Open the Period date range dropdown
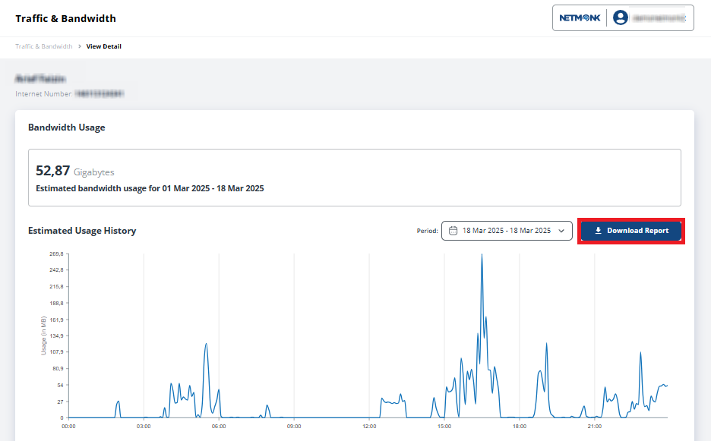This screenshot has height=441, width=711. (507, 231)
